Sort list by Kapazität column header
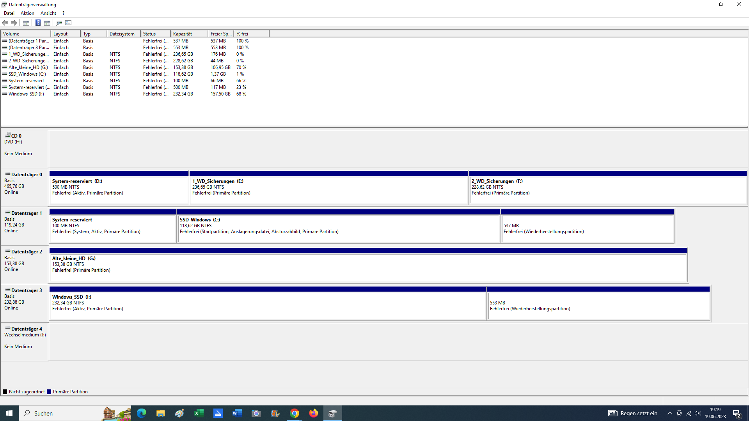Image resolution: width=749 pixels, height=421 pixels. click(189, 34)
